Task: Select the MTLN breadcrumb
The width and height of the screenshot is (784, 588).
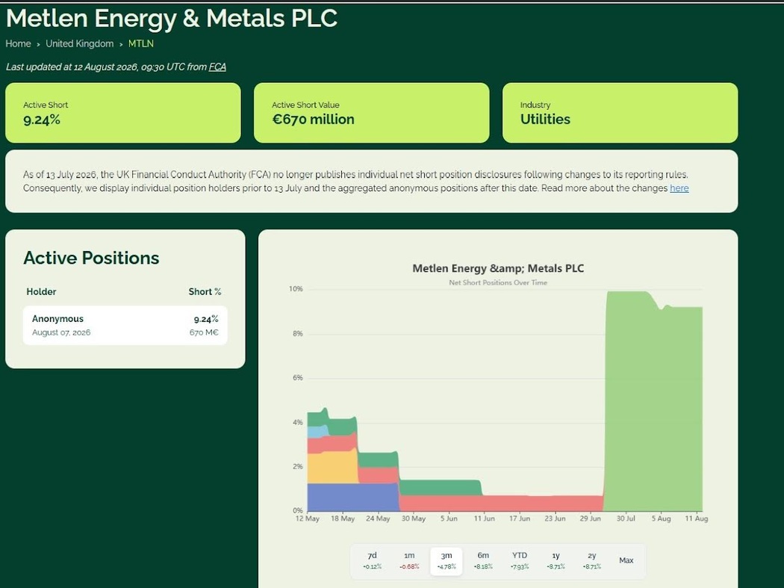Action: (x=141, y=43)
